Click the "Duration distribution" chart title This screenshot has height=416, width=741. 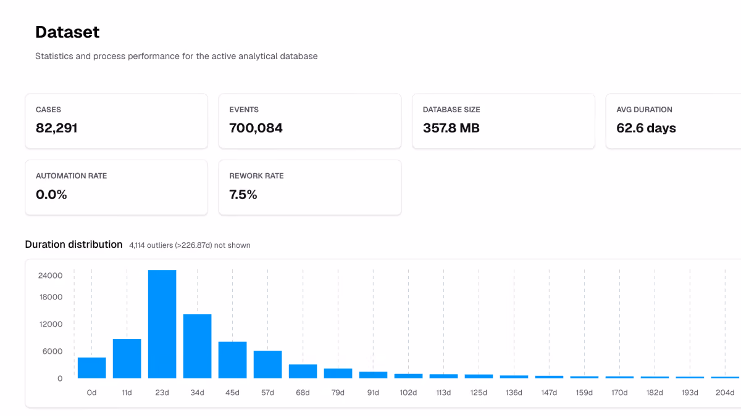click(73, 245)
